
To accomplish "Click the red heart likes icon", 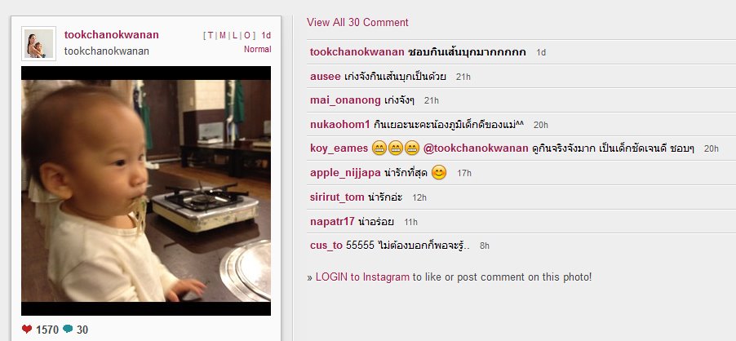I will point(27,329).
